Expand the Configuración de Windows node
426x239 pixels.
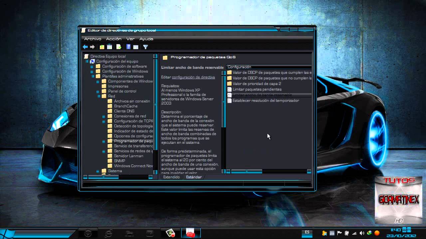coord(92,71)
